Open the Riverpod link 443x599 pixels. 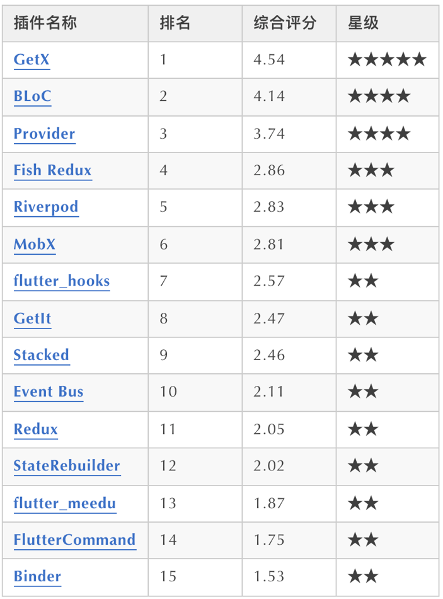point(46,207)
